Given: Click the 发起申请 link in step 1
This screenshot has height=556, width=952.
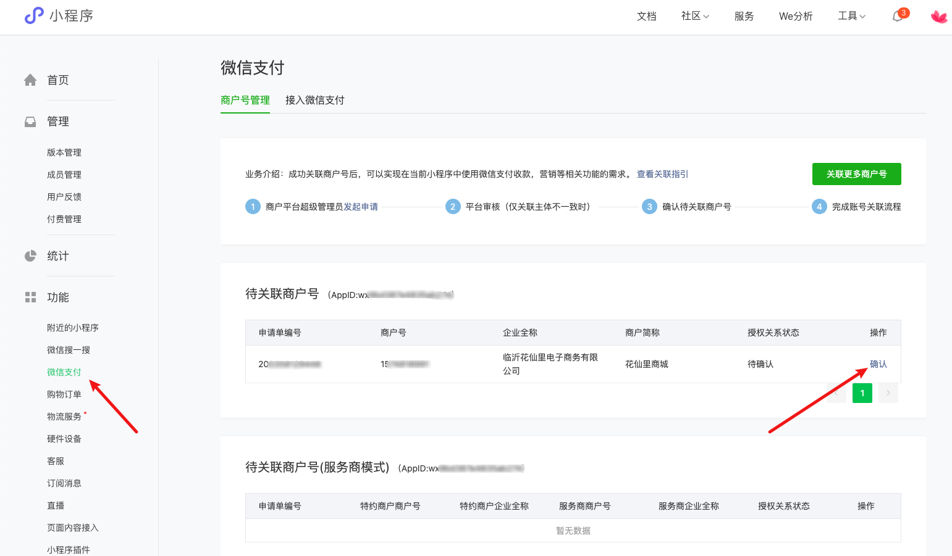Looking at the screenshot, I should click(361, 207).
